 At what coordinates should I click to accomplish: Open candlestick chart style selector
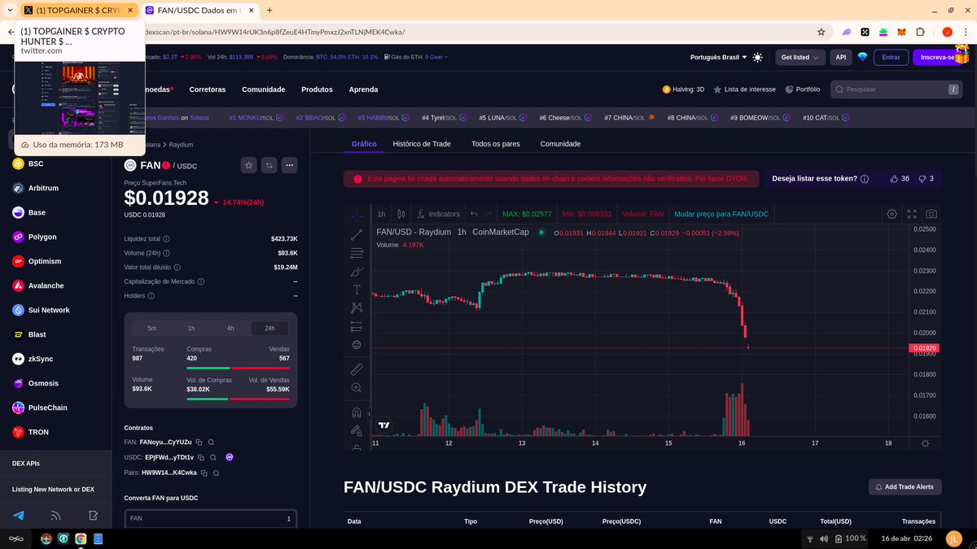coord(401,214)
